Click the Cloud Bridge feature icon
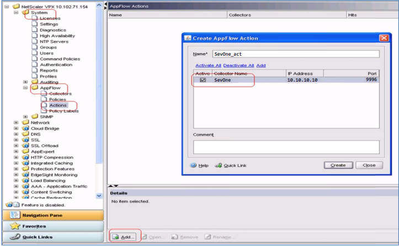This screenshot has height=246, width=399. pyautogui.click(x=25, y=128)
